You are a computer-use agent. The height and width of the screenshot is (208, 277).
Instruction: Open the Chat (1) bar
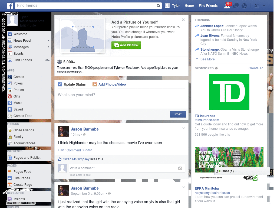click(x=242, y=171)
